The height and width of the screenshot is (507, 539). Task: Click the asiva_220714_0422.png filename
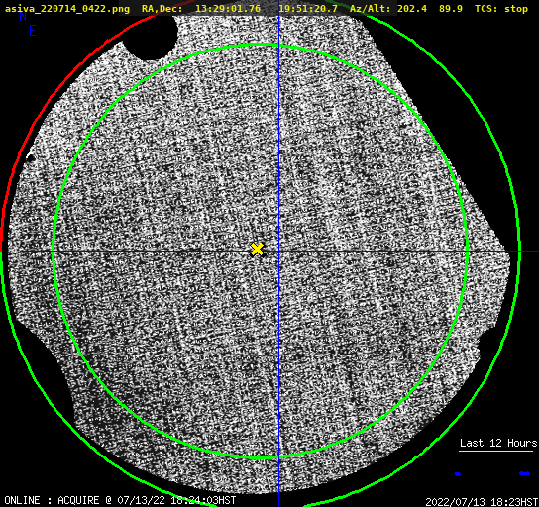point(67,9)
